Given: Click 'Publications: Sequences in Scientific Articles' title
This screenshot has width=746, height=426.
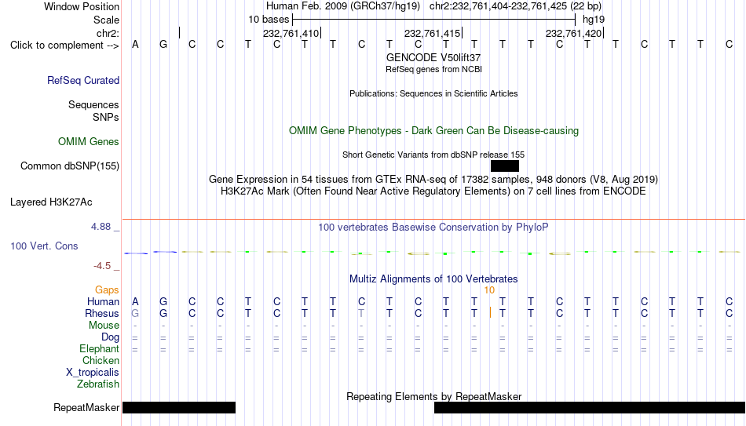Looking at the screenshot, I should 433,93.
